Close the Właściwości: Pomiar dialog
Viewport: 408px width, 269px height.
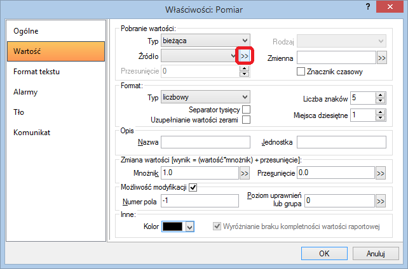[390, 7]
